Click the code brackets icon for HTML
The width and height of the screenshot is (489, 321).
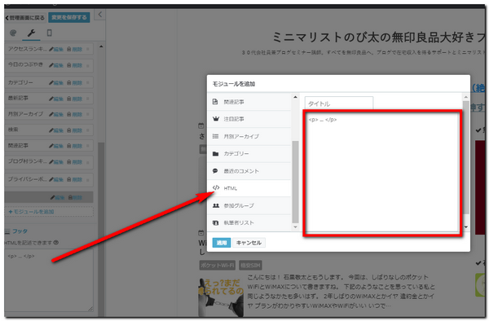point(216,187)
